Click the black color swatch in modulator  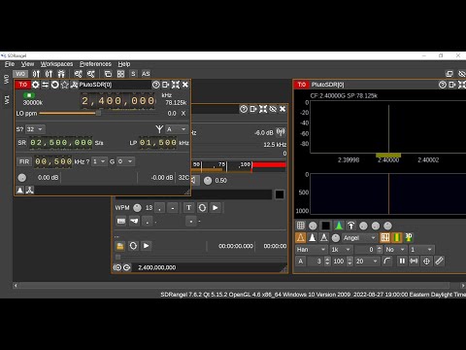tap(280, 194)
